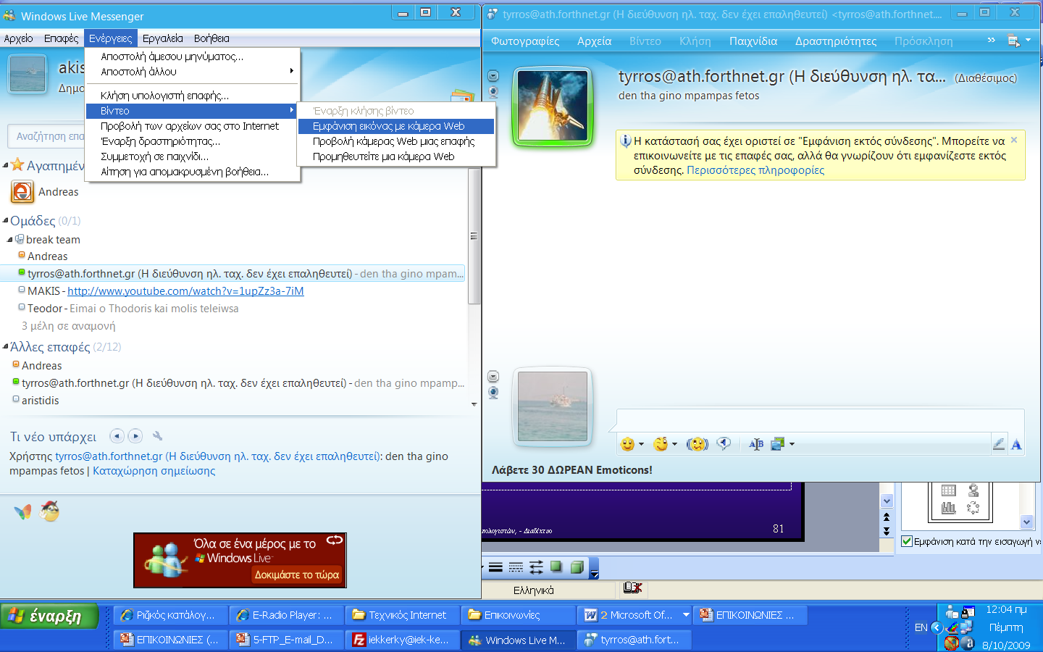Change font with the A|B icon
This screenshot has height=652, width=1043.
pos(756,444)
